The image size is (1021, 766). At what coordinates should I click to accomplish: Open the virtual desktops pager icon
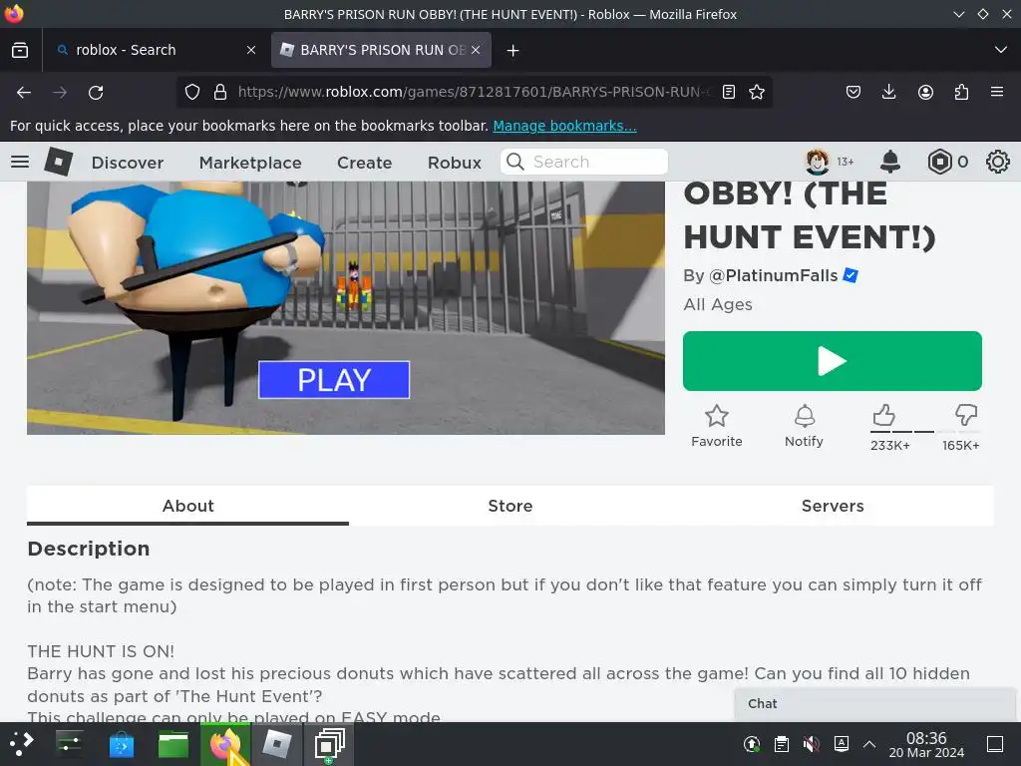pyautogui.click(x=329, y=744)
